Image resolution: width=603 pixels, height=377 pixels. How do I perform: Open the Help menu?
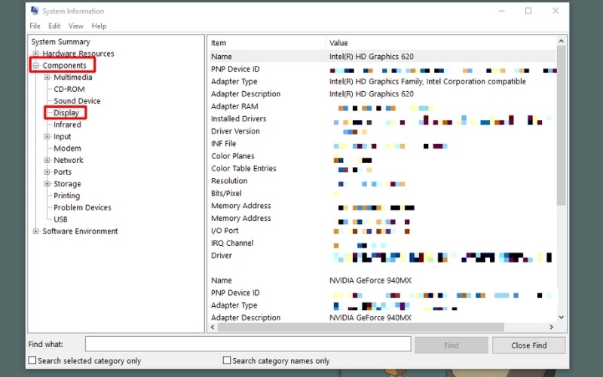click(x=99, y=26)
